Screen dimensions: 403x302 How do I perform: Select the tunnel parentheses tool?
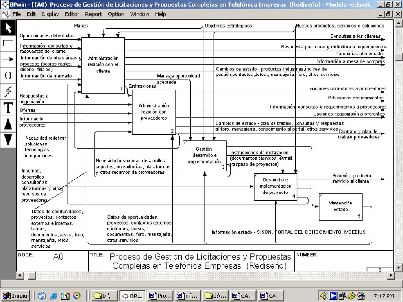pos(8,75)
